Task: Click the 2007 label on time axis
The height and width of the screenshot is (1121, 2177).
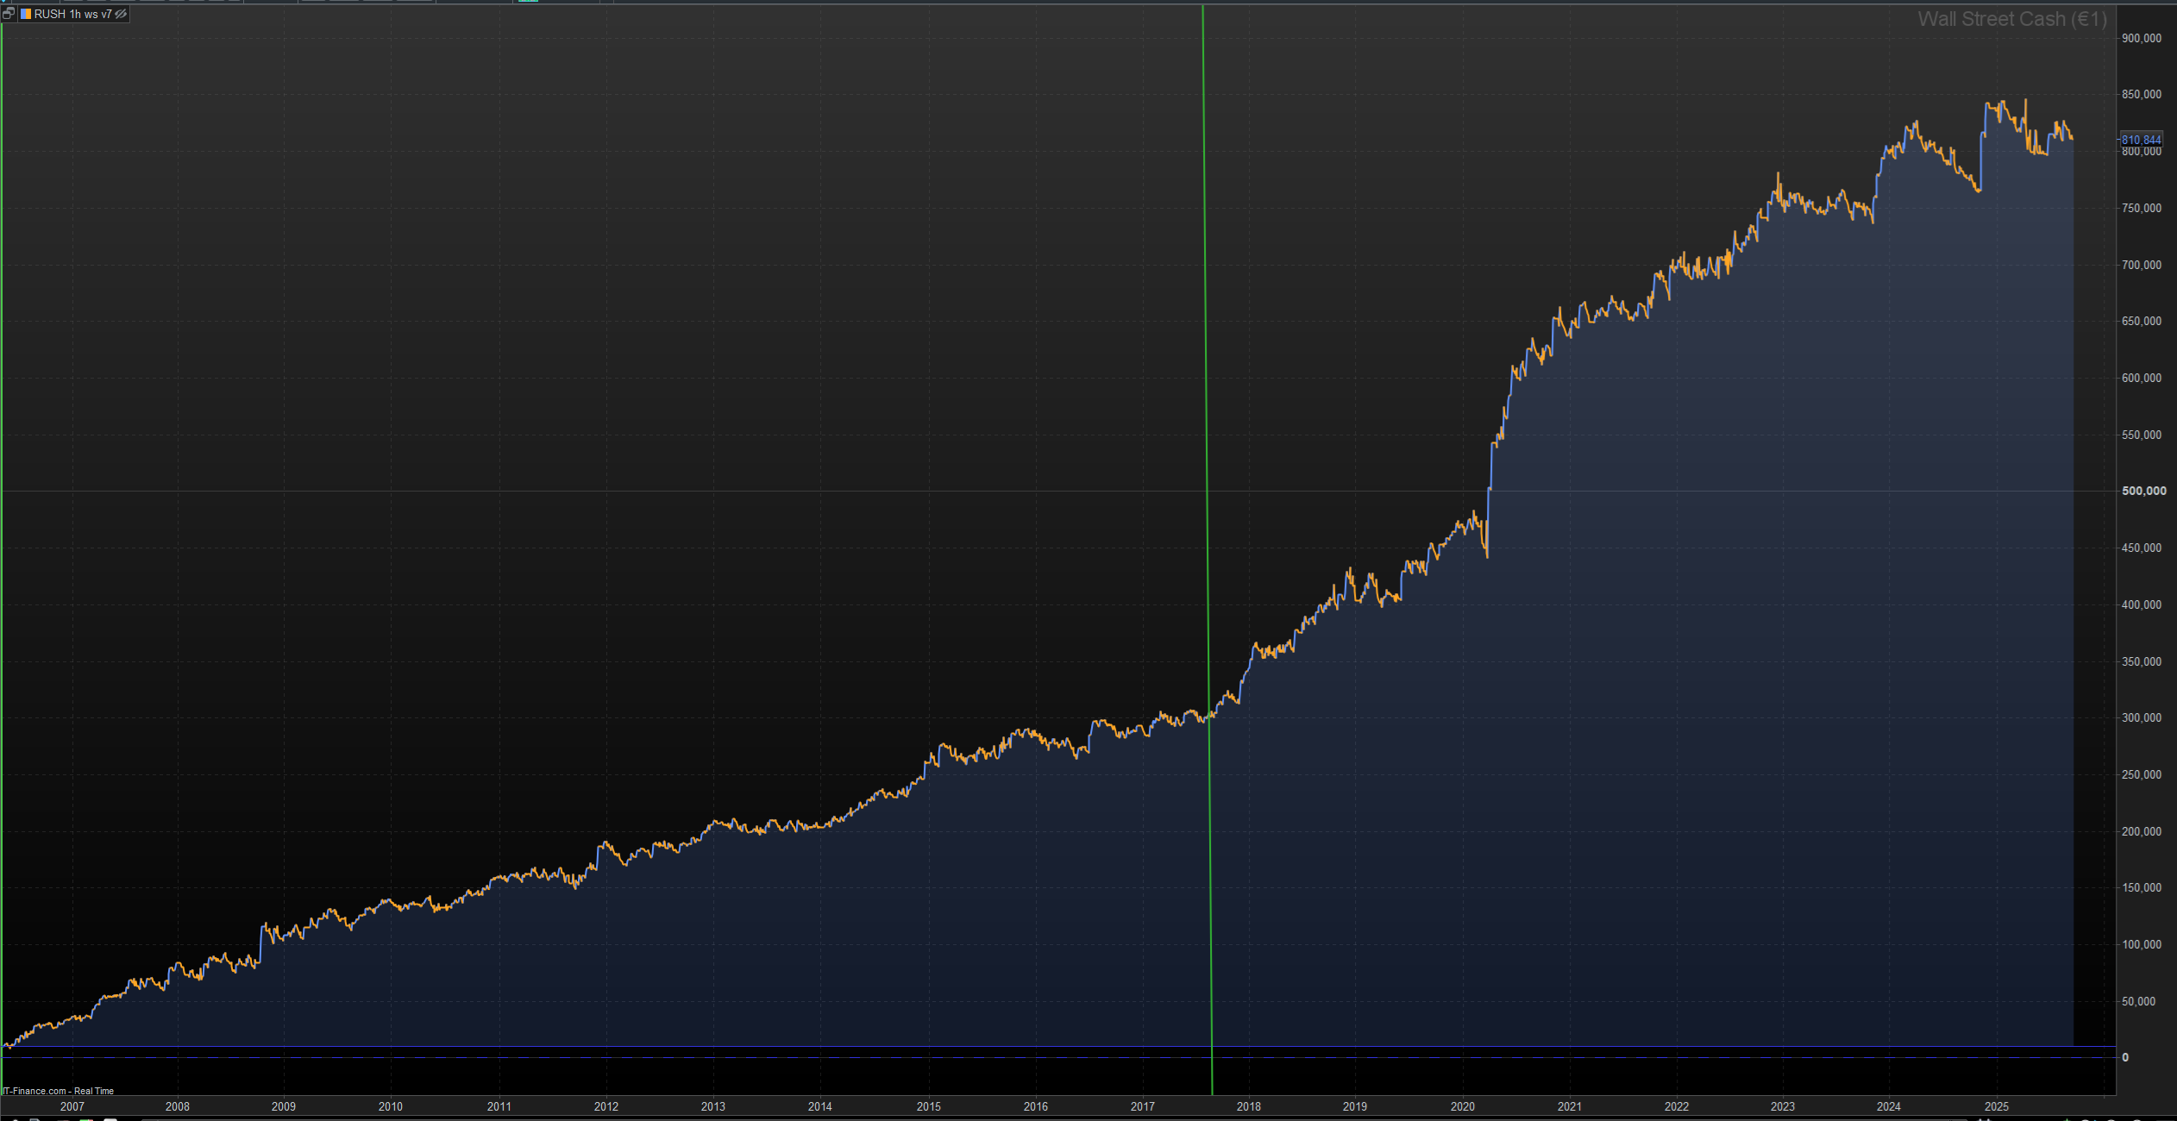Action: tap(72, 1106)
